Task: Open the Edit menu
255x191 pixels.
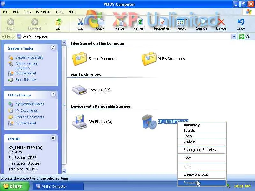Action: pyautogui.click(x=16, y=12)
